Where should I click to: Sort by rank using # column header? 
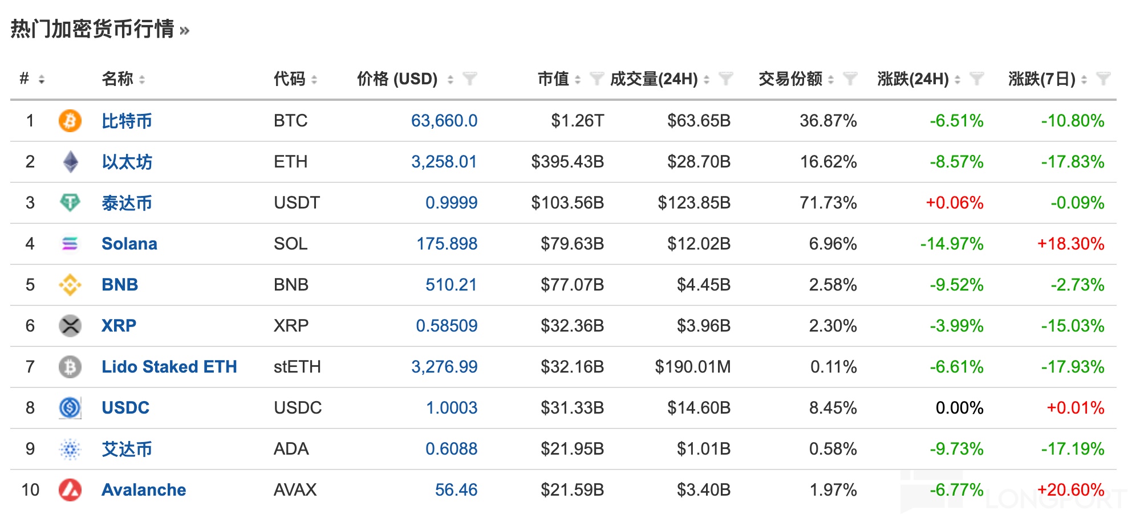pos(25,79)
